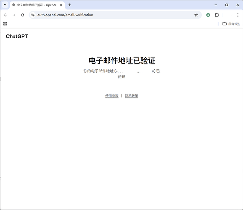Open the 使用条款 link
243x210 pixels.
point(112,96)
